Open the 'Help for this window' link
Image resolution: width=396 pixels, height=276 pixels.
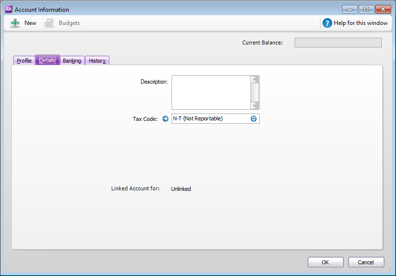coord(360,23)
